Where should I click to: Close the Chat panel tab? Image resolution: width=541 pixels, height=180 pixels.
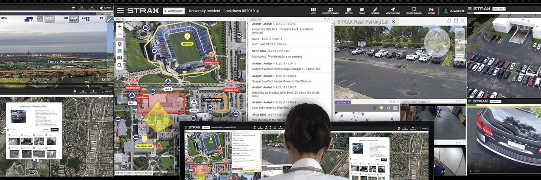[260, 19]
